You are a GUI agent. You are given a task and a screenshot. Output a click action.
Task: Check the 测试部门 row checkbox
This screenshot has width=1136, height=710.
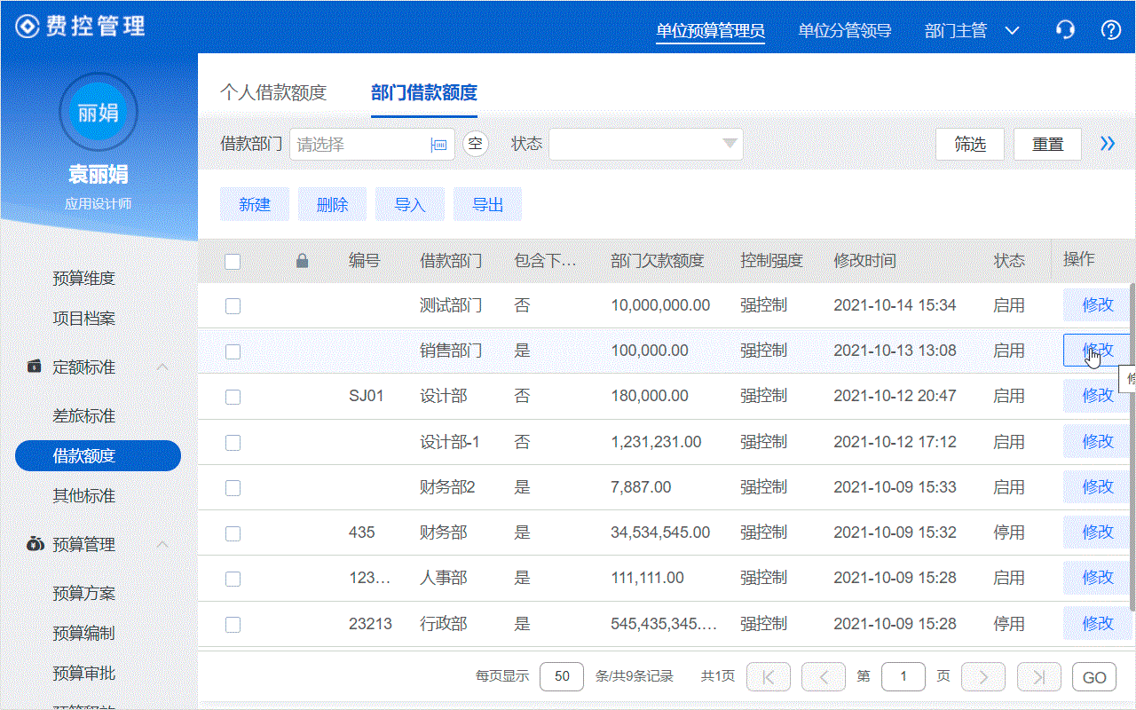click(x=233, y=306)
